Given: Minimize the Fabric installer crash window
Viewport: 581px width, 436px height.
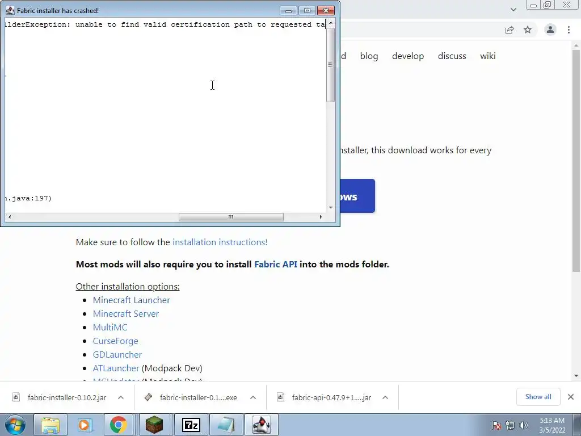Looking at the screenshot, I should (x=288, y=10).
